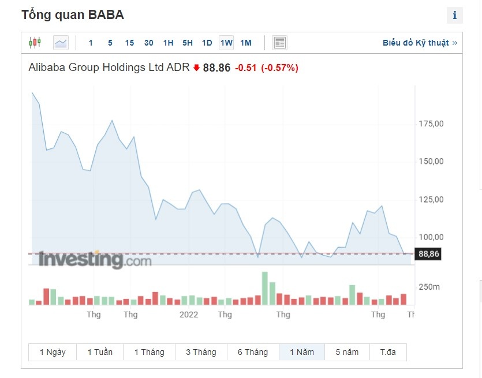Select the candlestick chart icon

pyautogui.click(x=35, y=42)
